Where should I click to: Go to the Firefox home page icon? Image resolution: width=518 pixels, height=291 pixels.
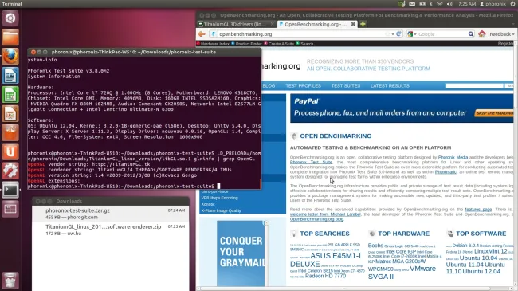click(482, 33)
